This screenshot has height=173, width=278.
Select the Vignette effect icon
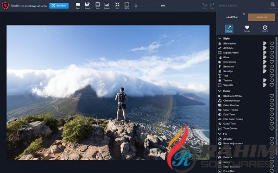(220, 85)
